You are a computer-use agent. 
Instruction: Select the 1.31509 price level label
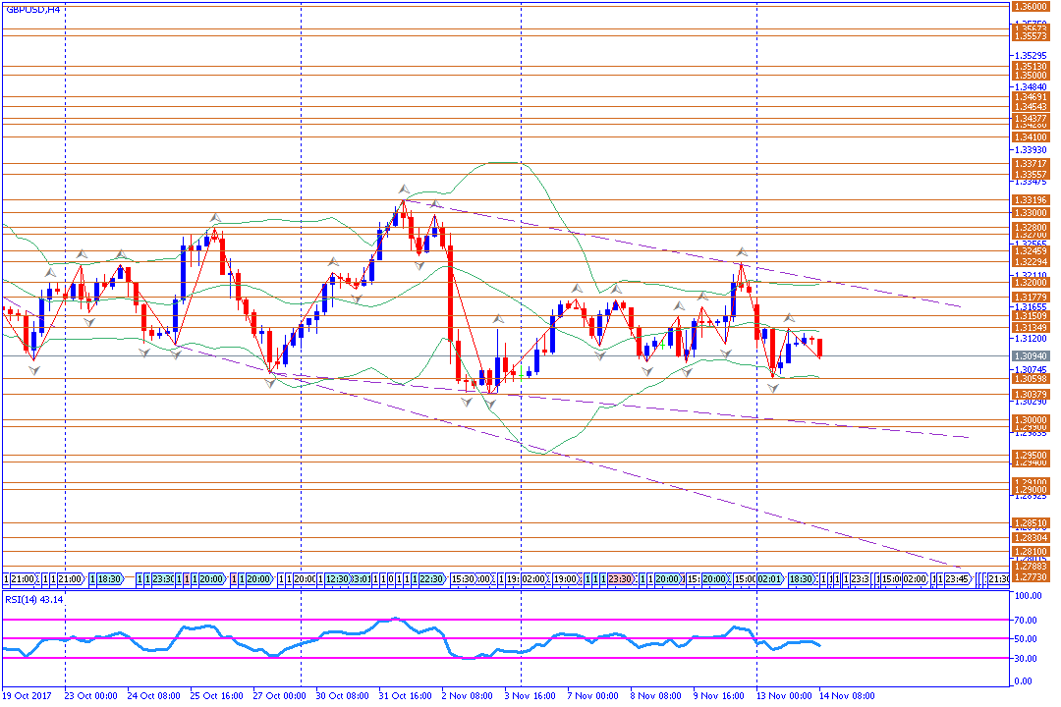click(1030, 316)
